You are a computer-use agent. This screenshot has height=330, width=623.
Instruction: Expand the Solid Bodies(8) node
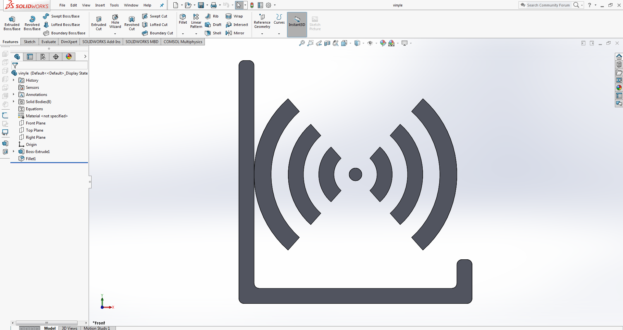(x=14, y=101)
